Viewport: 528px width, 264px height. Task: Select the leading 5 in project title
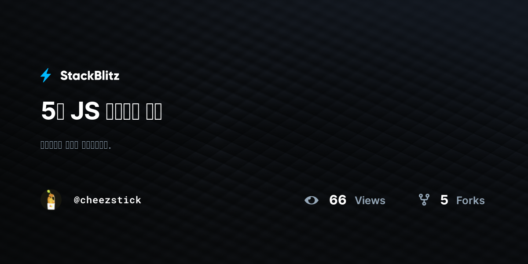[47, 111]
